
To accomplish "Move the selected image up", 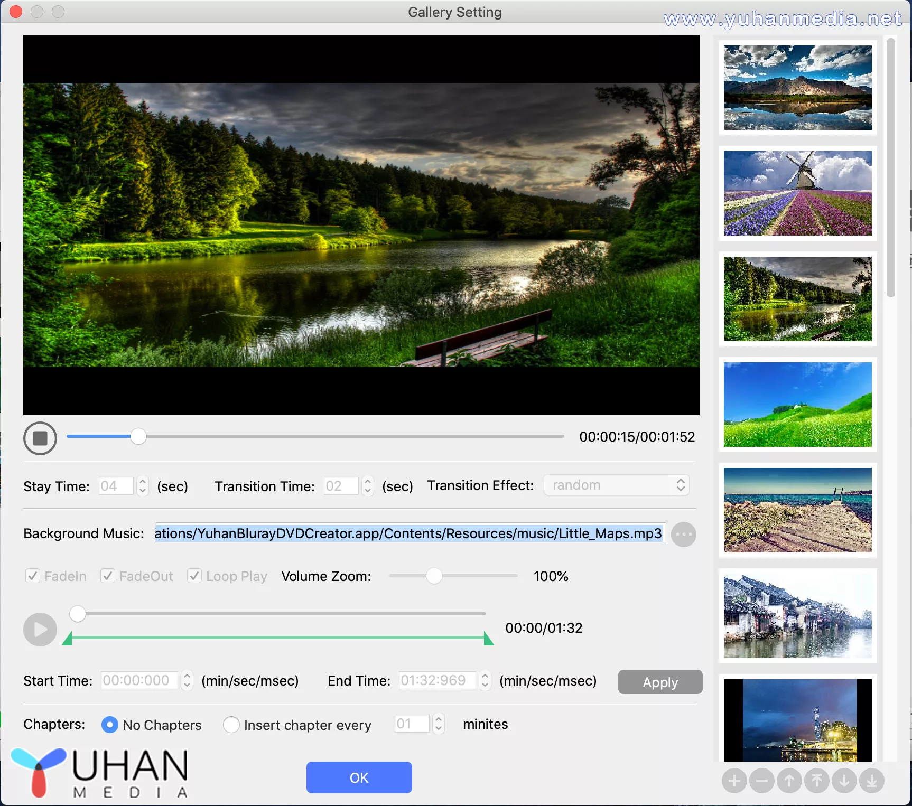I will (x=789, y=781).
